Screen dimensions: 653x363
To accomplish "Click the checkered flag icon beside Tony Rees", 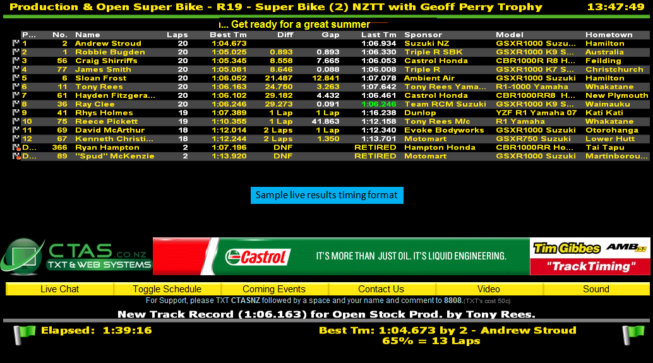I will [x=16, y=86].
